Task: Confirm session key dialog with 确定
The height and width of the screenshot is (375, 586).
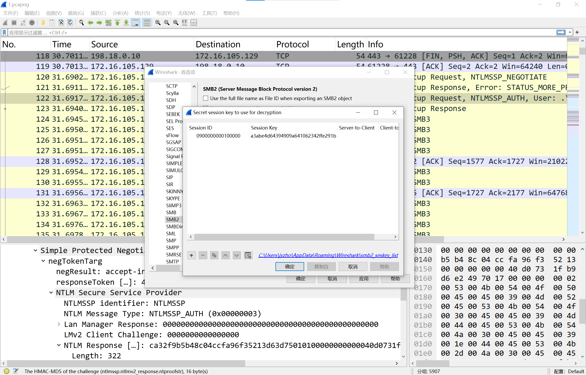Action: (290, 267)
